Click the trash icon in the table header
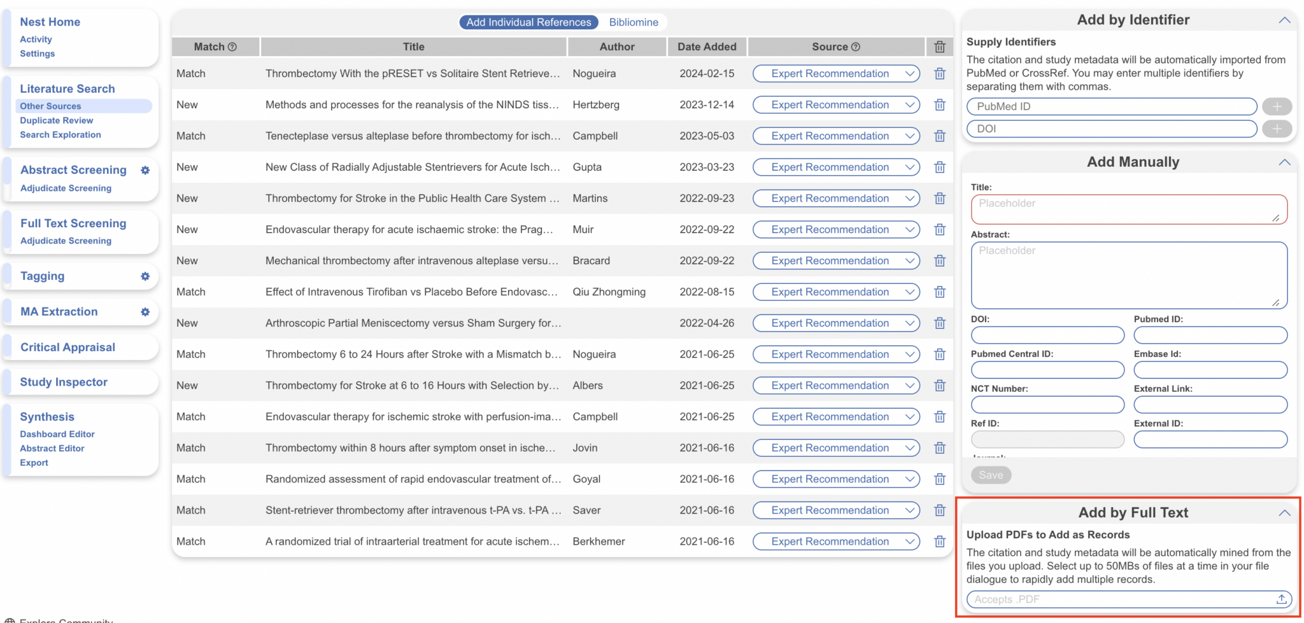Viewport: 1304px width, 623px height. [940, 46]
